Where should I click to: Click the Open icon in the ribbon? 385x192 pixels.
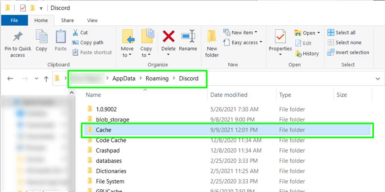click(298, 33)
